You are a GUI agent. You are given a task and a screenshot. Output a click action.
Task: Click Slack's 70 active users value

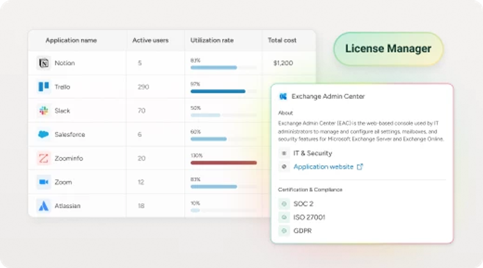[141, 111]
